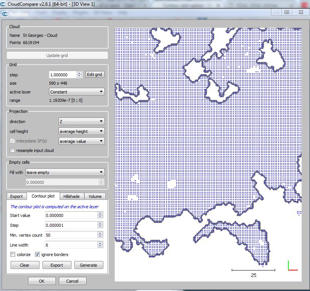Confirm the dialog with OK
Viewport: 310px width, 291px height.
pos(42,281)
